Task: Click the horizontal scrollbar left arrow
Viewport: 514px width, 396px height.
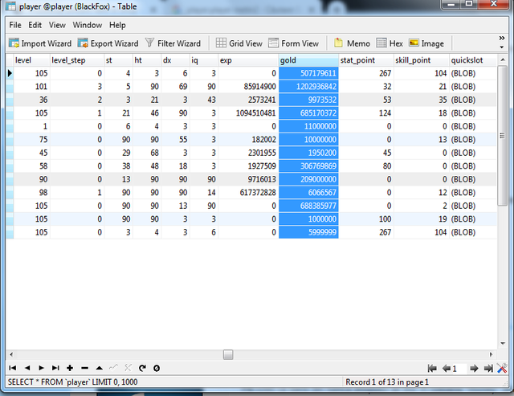Action: 11,354
